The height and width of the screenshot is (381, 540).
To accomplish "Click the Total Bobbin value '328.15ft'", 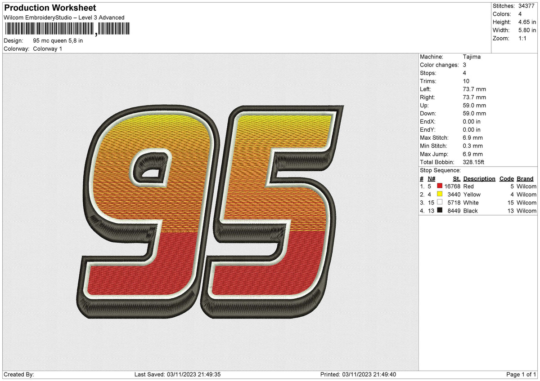I will coord(473,162).
